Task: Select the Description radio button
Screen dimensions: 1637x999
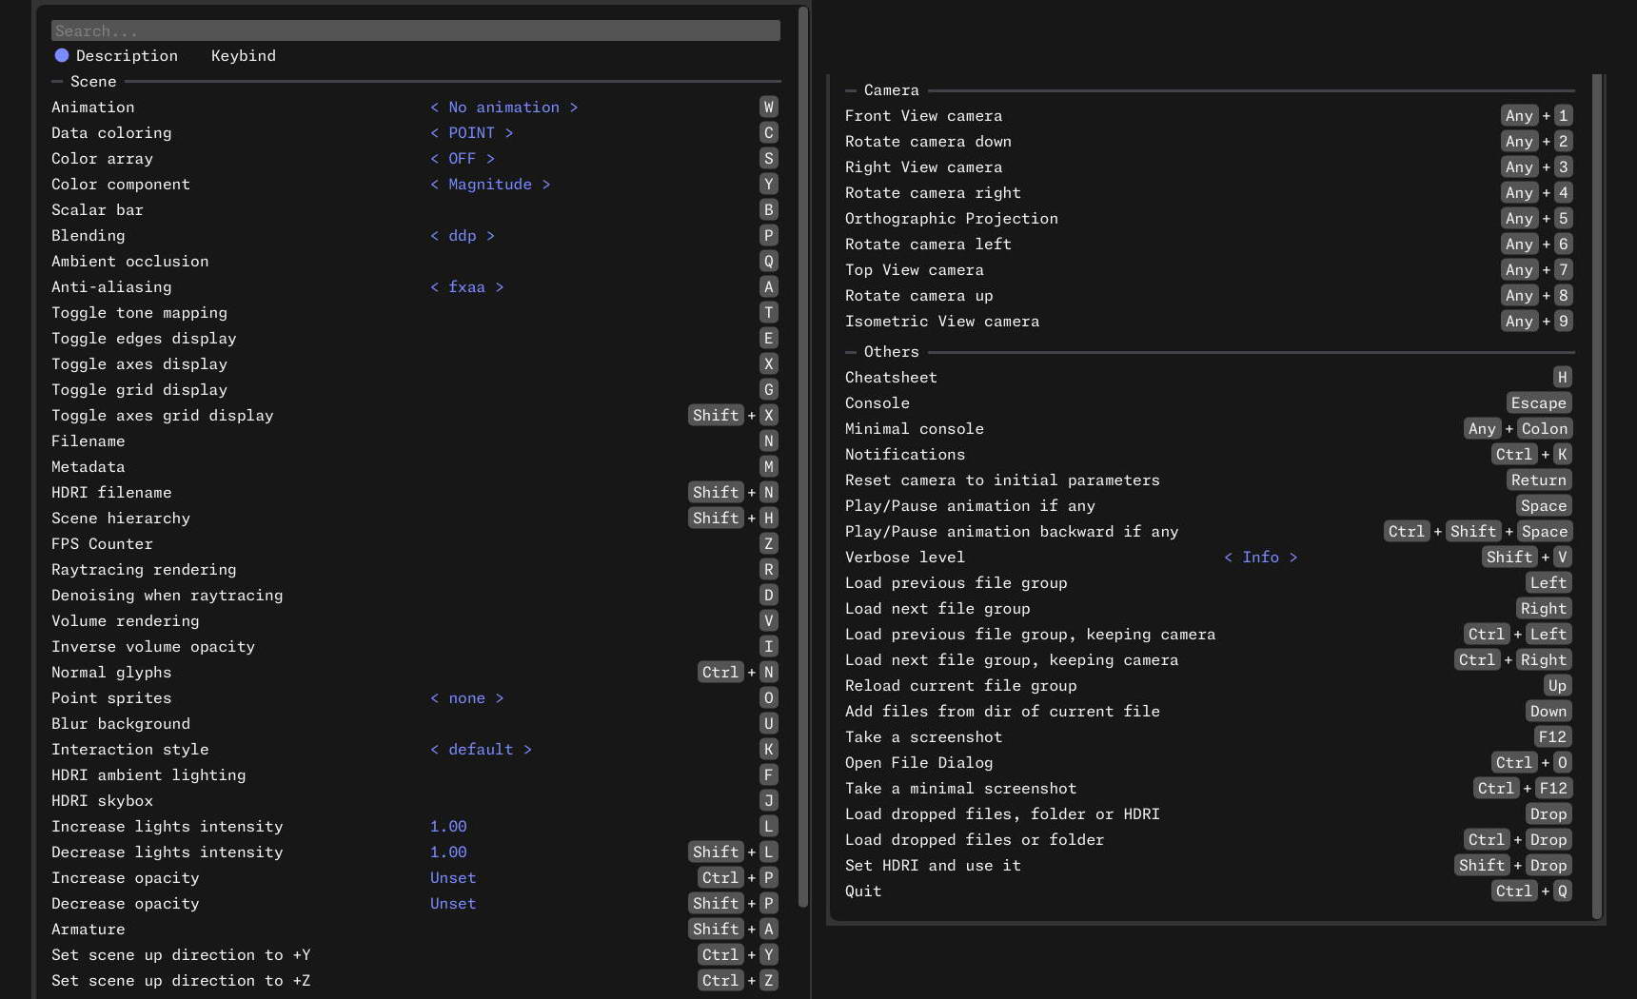Action: coord(62,55)
